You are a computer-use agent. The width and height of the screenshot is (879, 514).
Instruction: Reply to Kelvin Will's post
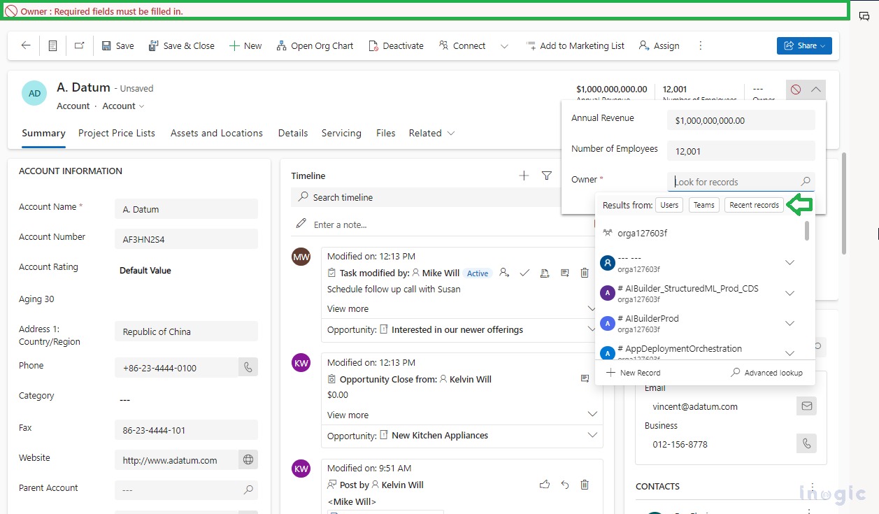(x=564, y=484)
